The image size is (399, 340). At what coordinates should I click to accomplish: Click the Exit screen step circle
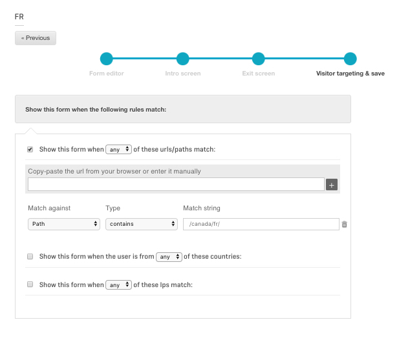[x=258, y=59]
